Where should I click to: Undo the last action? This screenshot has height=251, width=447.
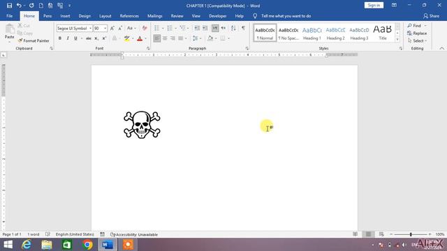[19, 6]
